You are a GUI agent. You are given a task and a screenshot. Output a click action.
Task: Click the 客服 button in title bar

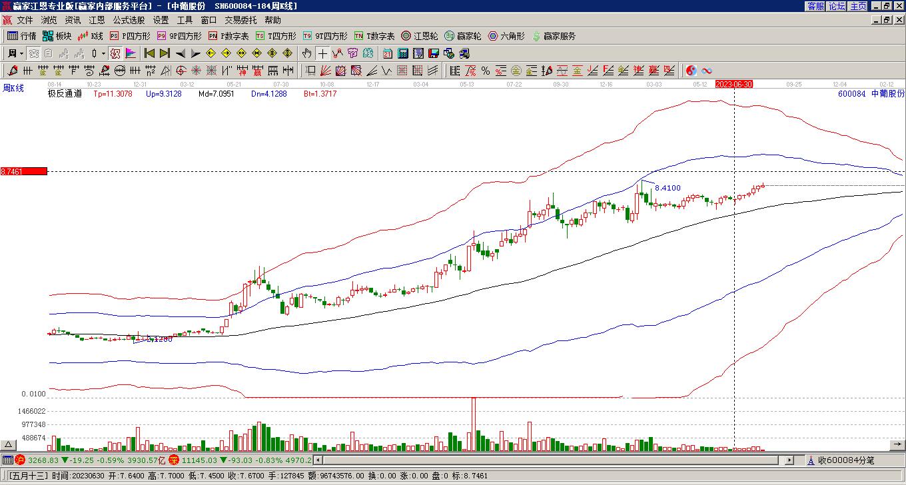815,6
